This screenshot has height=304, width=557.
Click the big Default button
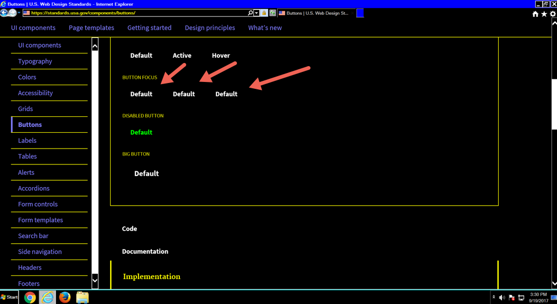[147, 173]
